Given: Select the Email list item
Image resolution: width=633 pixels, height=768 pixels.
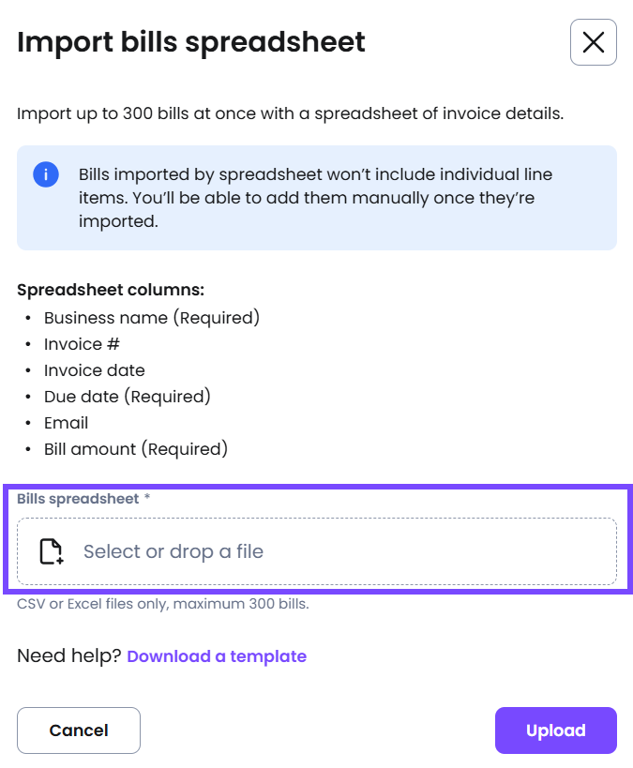Looking at the screenshot, I should coord(67,423).
